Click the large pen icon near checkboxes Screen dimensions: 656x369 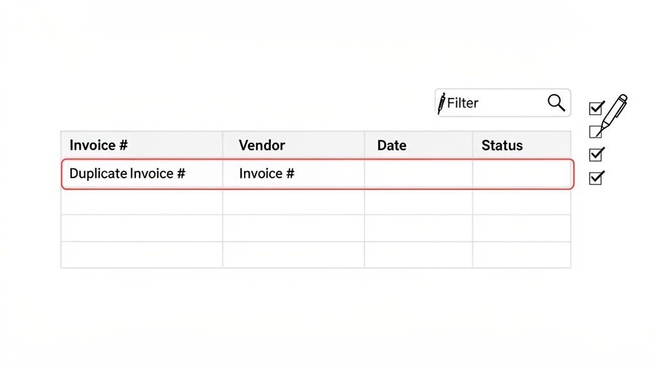(612, 115)
